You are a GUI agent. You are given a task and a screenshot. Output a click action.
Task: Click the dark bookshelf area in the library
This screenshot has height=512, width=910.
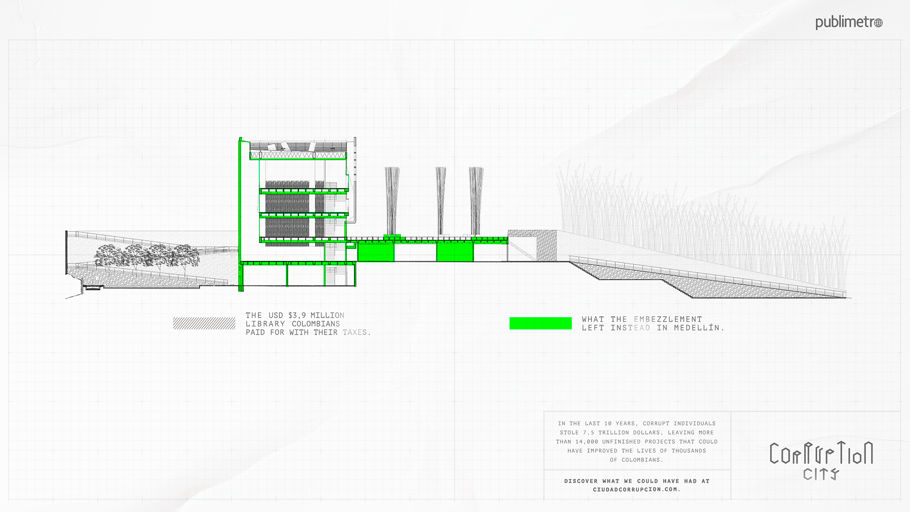[287, 203]
